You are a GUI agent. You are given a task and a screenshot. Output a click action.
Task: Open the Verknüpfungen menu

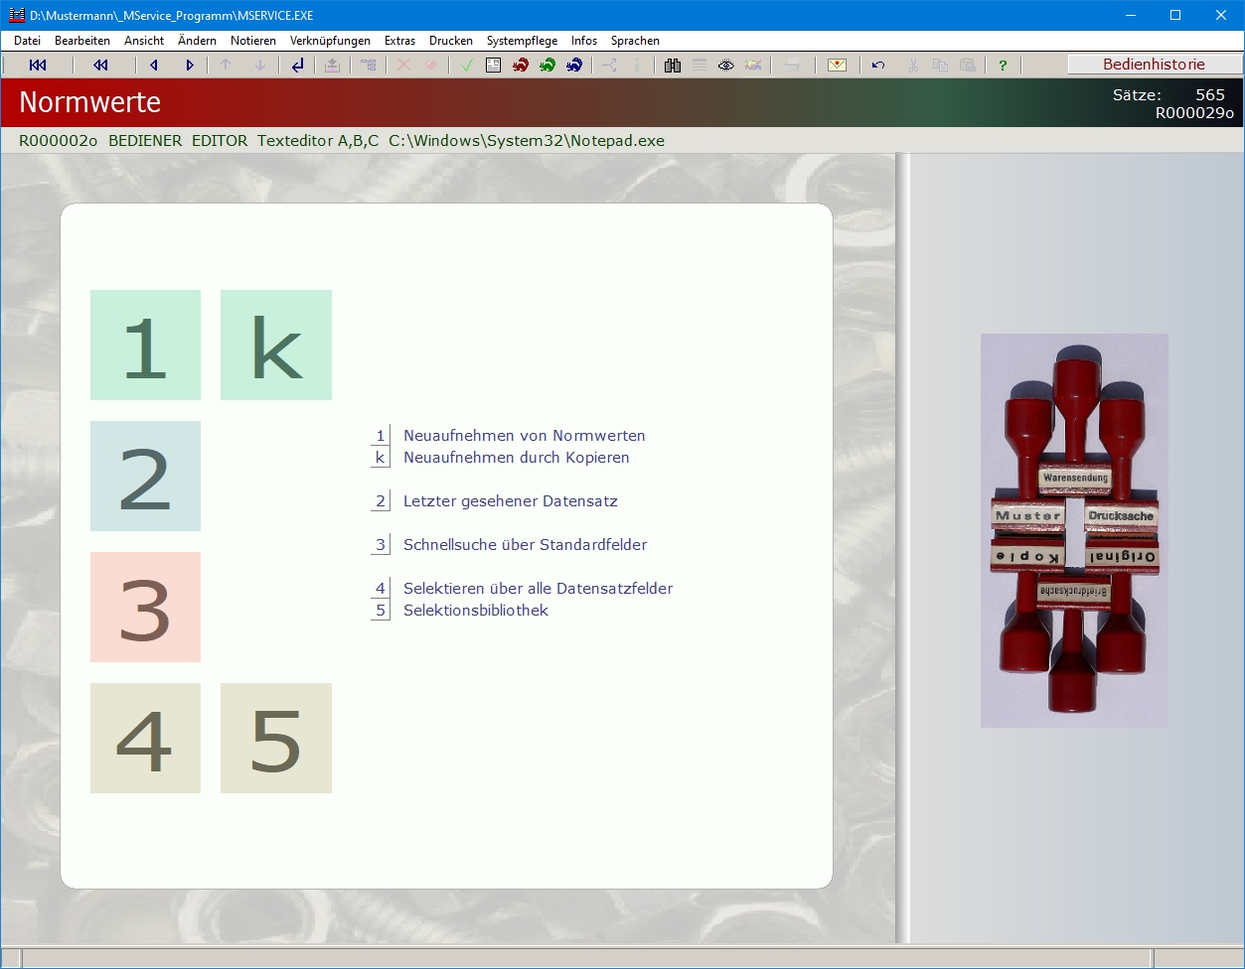point(330,41)
